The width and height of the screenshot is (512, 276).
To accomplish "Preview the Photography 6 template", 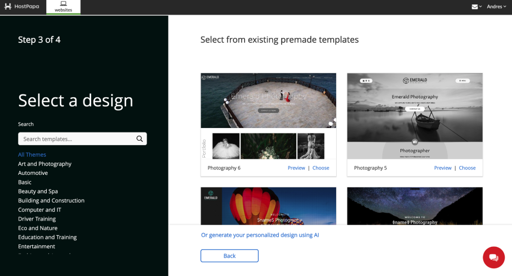I will (x=296, y=167).
